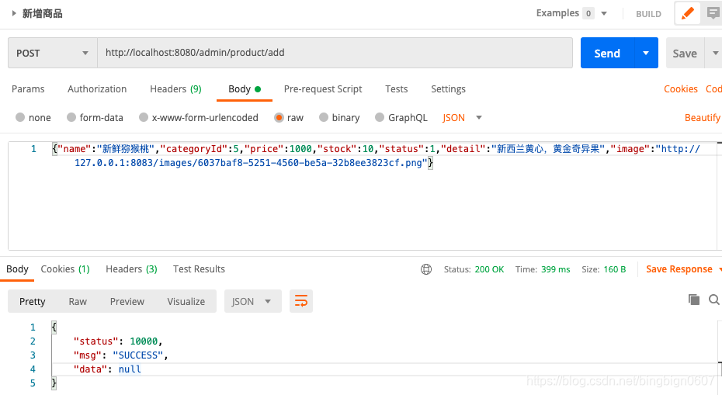Select the binary body type
Screen dimensions: 722x395
(339, 118)
